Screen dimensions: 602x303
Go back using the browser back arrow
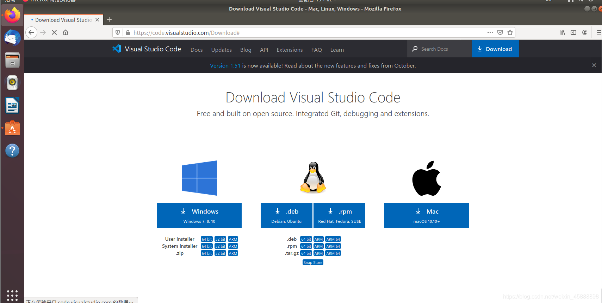pos(31,32)
